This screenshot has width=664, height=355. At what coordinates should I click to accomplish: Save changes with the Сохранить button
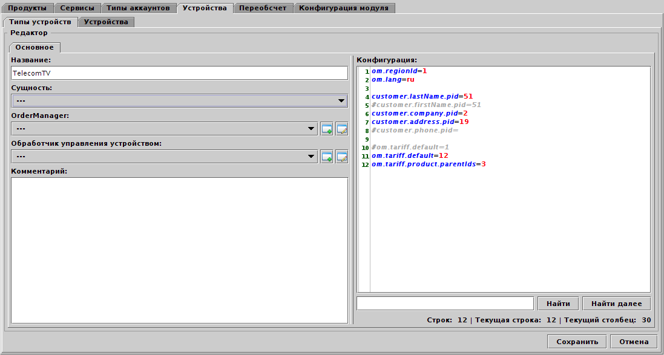(576, 341)
